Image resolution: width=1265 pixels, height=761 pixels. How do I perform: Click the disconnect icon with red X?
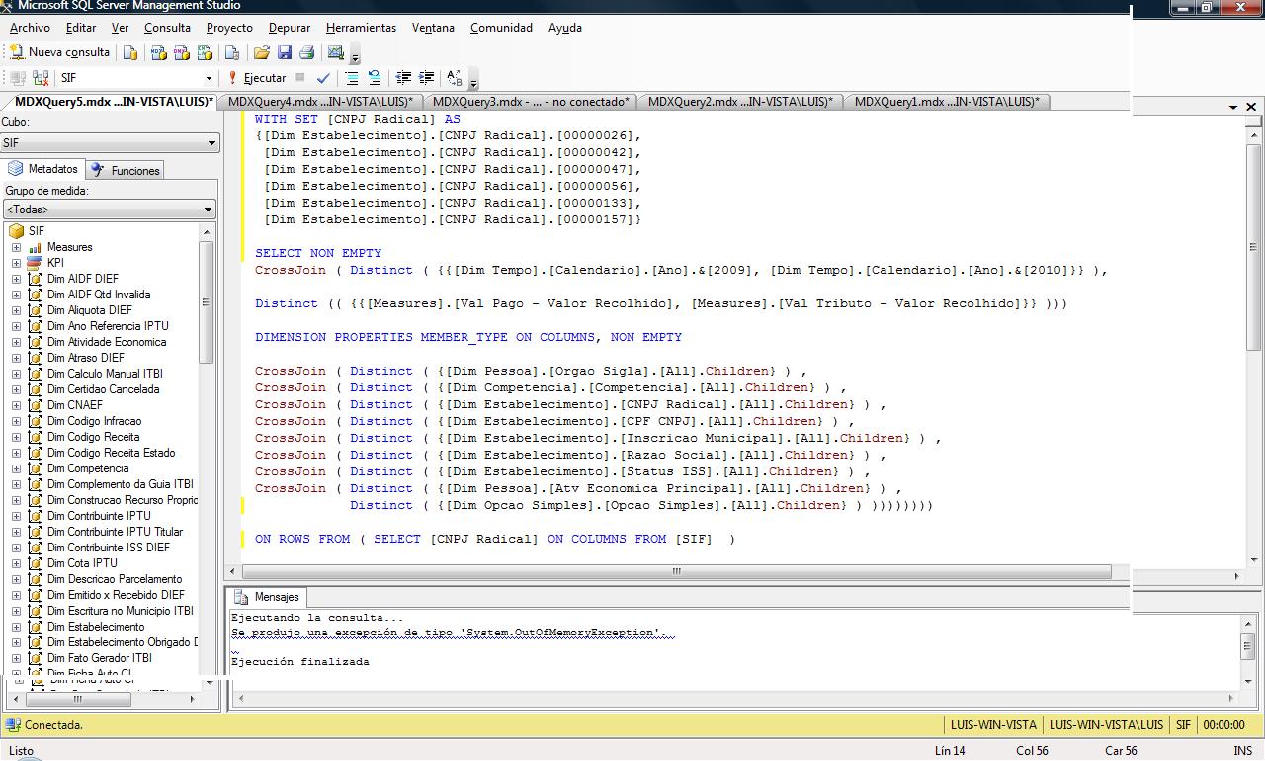point(41,78)
